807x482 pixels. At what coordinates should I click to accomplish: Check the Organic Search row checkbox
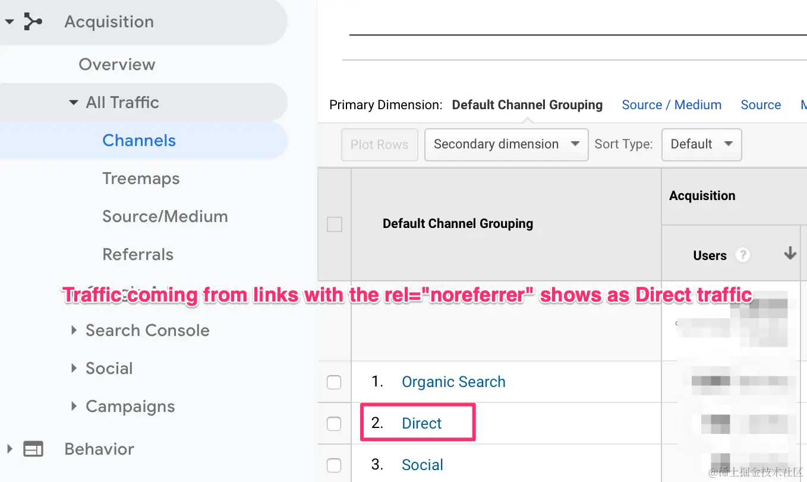point(334,382)
